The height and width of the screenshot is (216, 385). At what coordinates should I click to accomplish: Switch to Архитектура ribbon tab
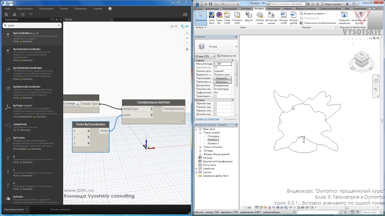(x=212, y=9)
